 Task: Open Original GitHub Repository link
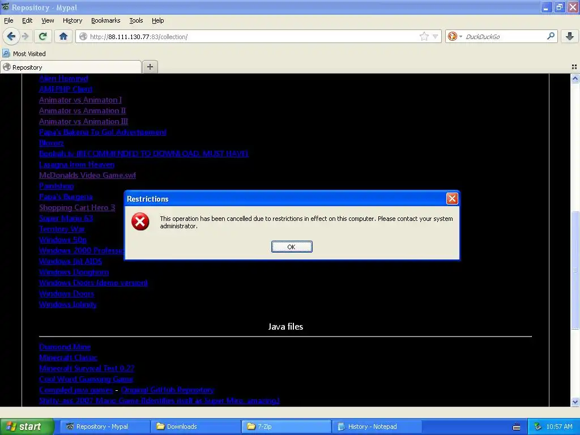(167, 390)
